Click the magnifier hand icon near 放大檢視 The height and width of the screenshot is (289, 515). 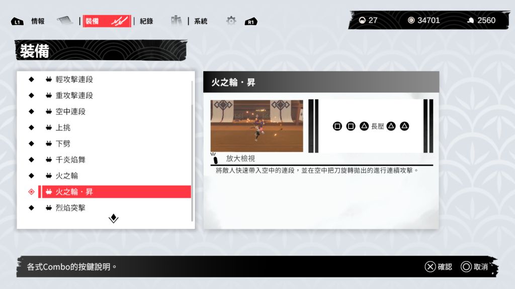point(215,159)
